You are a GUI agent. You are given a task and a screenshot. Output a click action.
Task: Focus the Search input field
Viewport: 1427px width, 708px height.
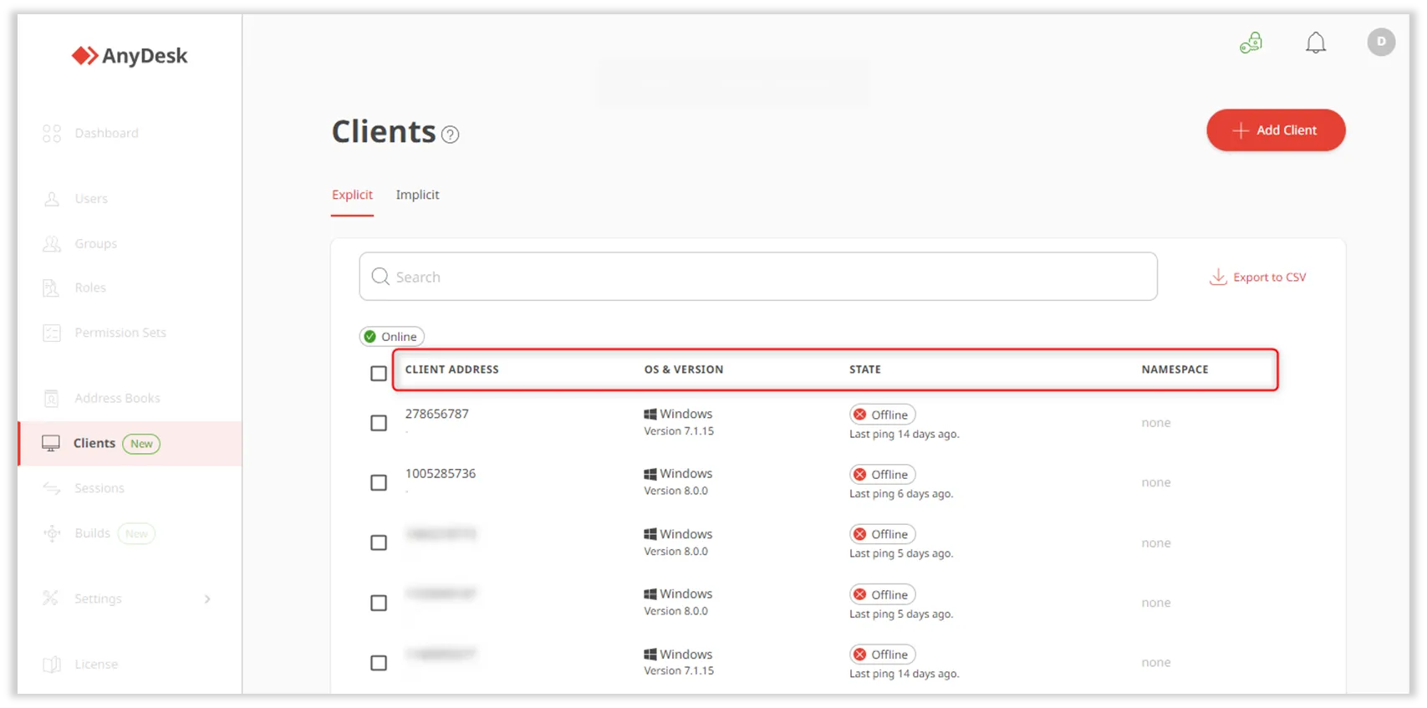point(757,277)
